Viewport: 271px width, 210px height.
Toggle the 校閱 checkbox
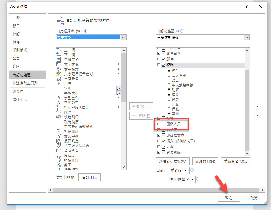coord(163,65)
